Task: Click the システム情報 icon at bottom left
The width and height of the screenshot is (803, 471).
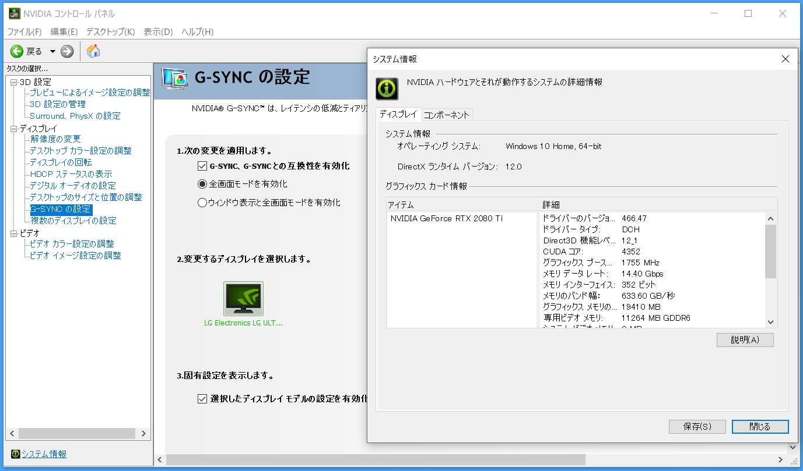Action: 15,454
